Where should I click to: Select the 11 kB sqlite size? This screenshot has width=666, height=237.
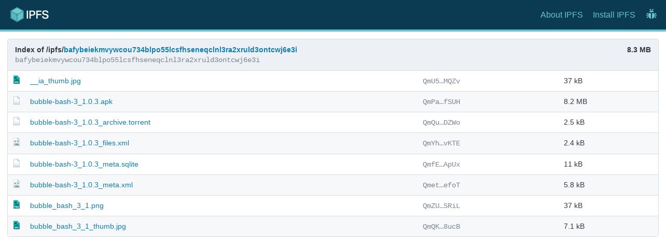pos(573,164)
